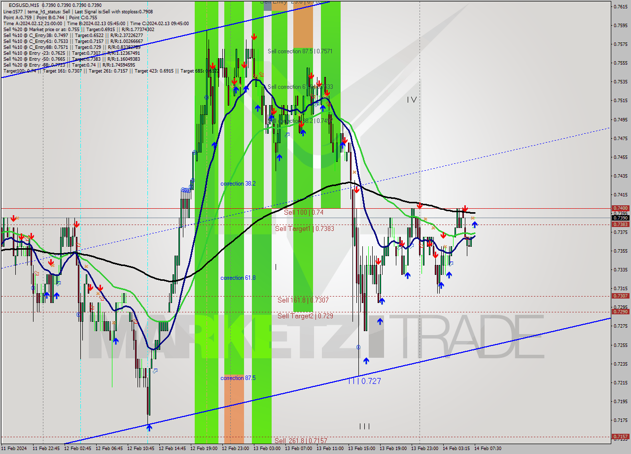The height and width of the screenshot is (454, 631).
Task: Select the blue 'correction 61.8' label
Action: click(x=238, y=278)
